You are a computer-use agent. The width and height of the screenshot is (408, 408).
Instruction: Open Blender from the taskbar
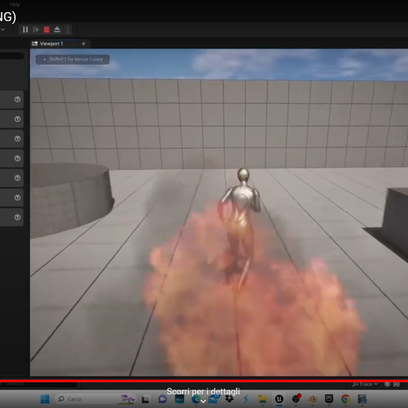(312, 399)
